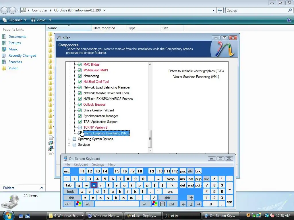
Task: Click the left arrow key
Action: 183,204
